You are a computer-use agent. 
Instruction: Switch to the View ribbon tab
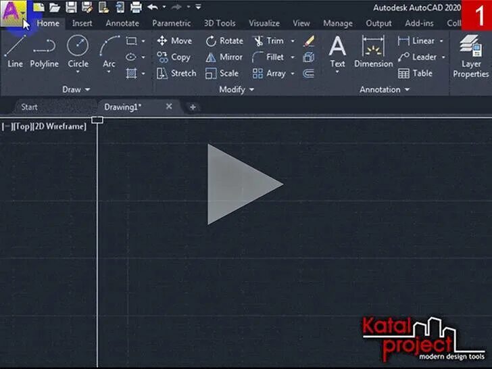coord(301,23)
